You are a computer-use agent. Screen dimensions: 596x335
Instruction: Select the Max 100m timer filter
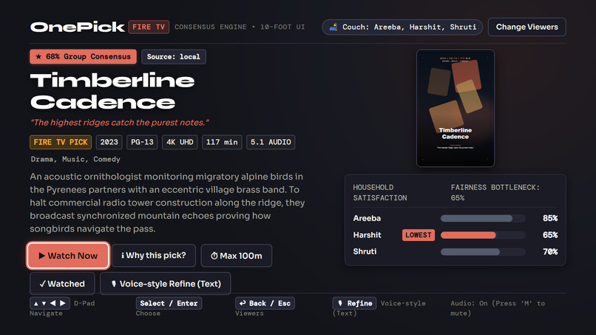coord(237,256)
